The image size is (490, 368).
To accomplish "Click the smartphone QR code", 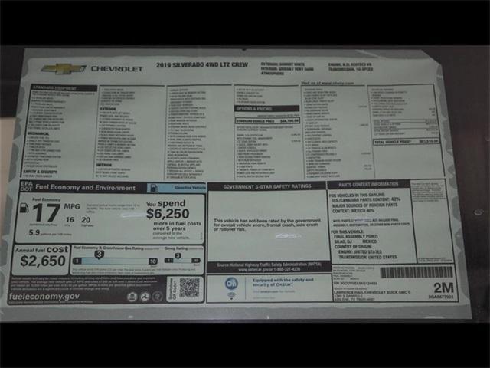I will point(189,287).
